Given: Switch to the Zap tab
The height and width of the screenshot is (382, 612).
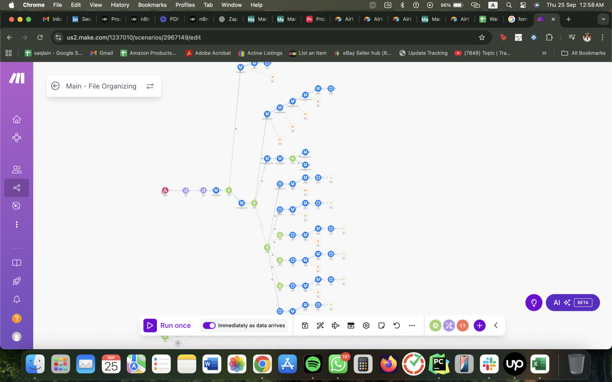Looking at the screenshot, I should (228, 19).
